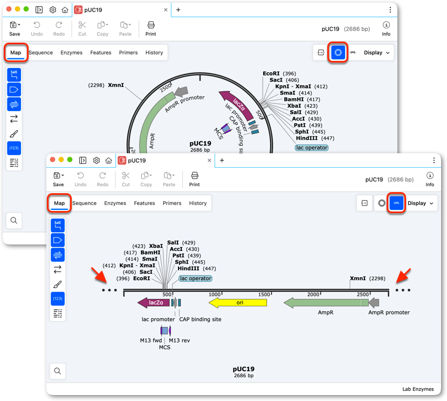The width and height of the screenshot is (447, 401).
Task: Open the search magnifier in front window
Action: [x=58, y=371]
